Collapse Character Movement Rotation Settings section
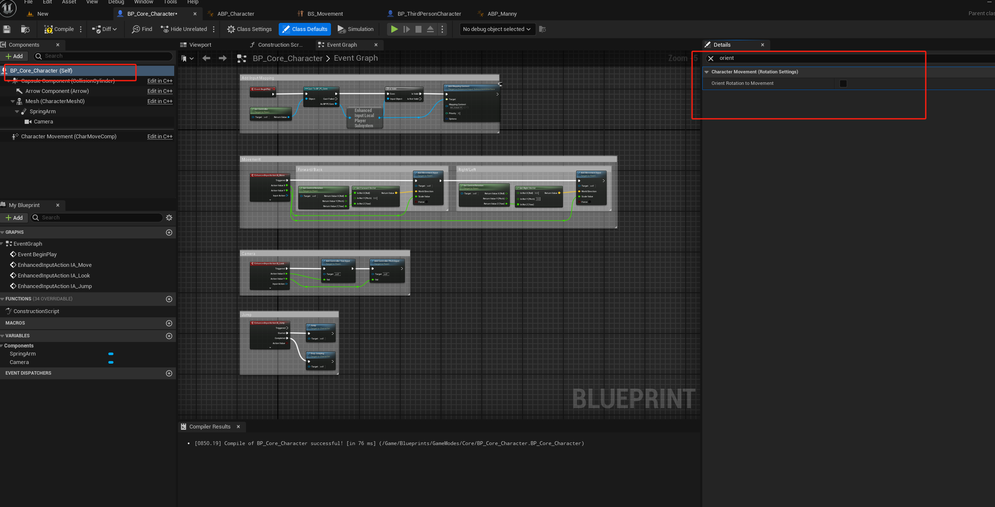 707,72
